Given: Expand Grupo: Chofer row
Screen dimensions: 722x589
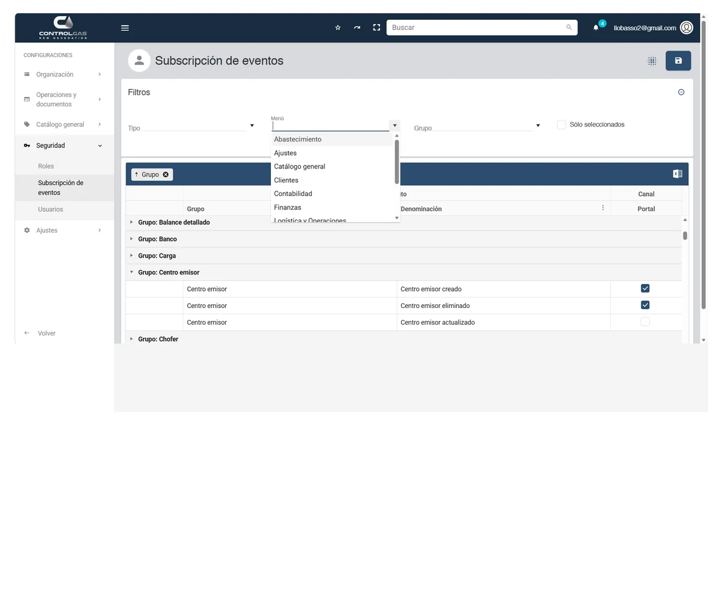Looking at the screenshot, I should (x=131, y=339).
